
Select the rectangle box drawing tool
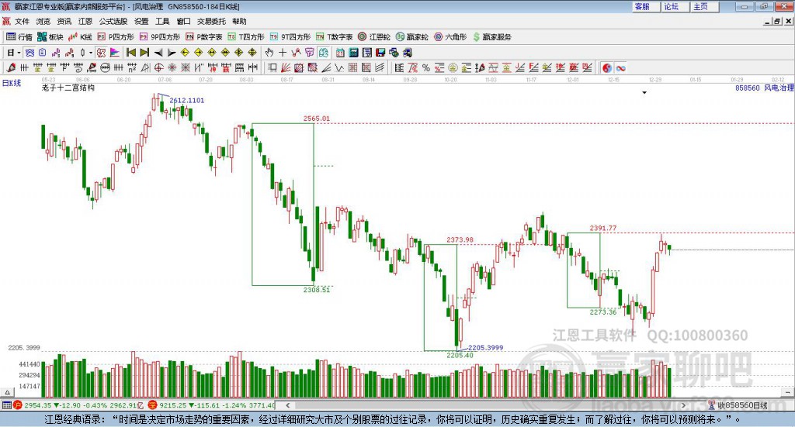coord(272,67)
